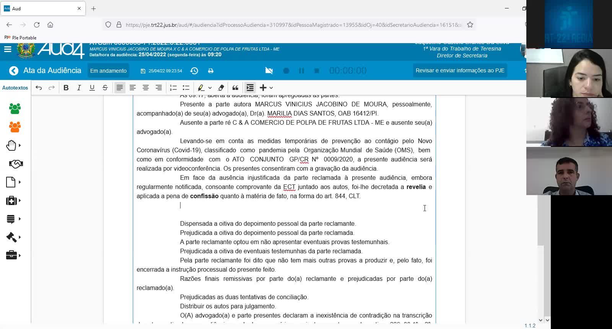The image size is (612, 329).
Task: Select the curly-haired woman's video thumbnail
Action: (x=569, y=122)
